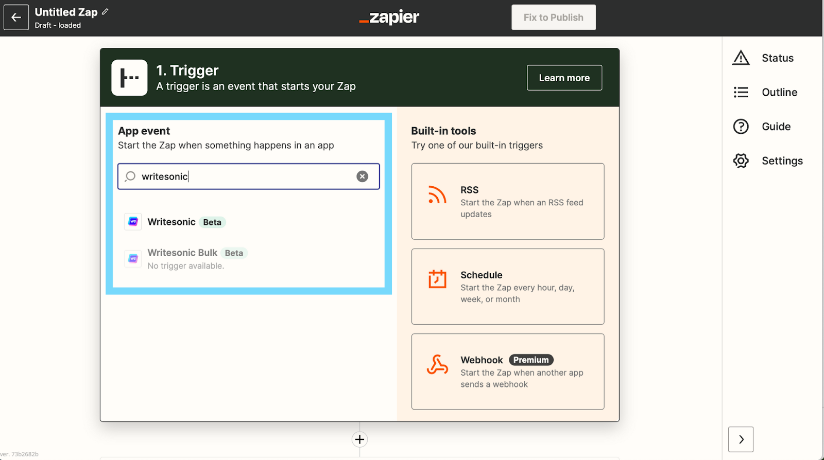Focus the app search input field

[249, 176]
